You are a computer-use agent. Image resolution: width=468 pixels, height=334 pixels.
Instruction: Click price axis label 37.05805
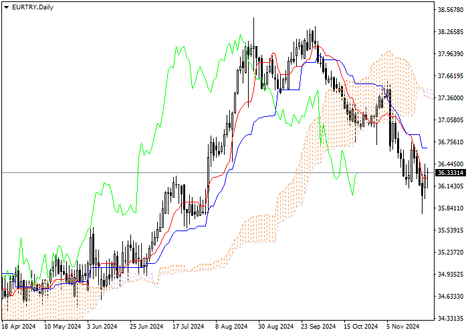(x=451, y=120)
